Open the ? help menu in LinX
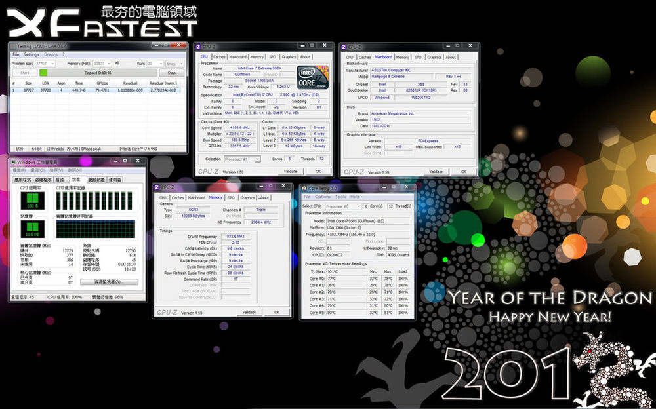The height and width of the screenshot is (409, 656). pyautogui.click(x=64, y=55)
